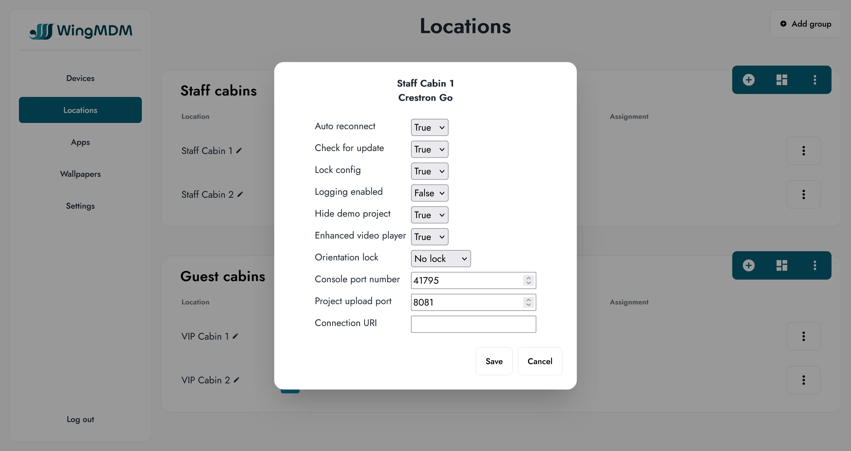Go to Devices in sidebar

80,78
